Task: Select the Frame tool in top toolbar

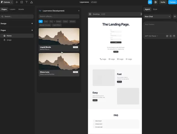Action: tap(22, 2)
